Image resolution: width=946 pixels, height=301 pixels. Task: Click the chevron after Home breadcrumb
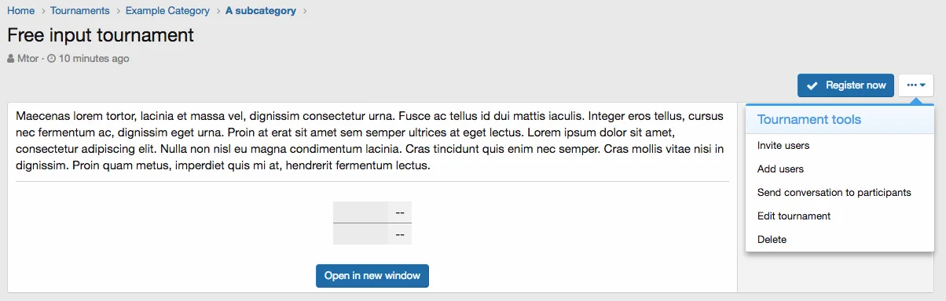42,11
